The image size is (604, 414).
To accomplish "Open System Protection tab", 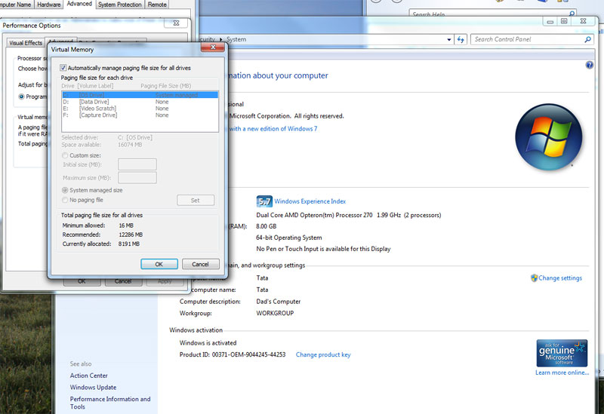I will click(x=120, y=5).
